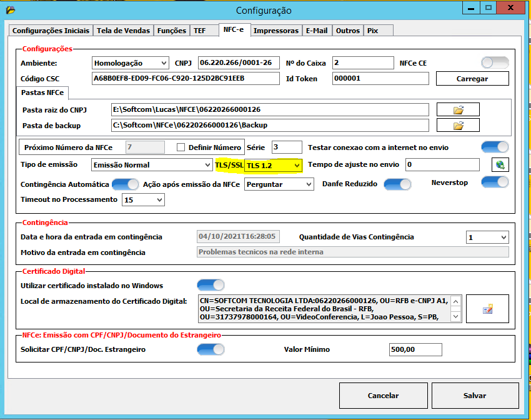Browse folder for Pasta de backup
The height and width of the screenshot is (420, 531).
(x=458, y=126)
